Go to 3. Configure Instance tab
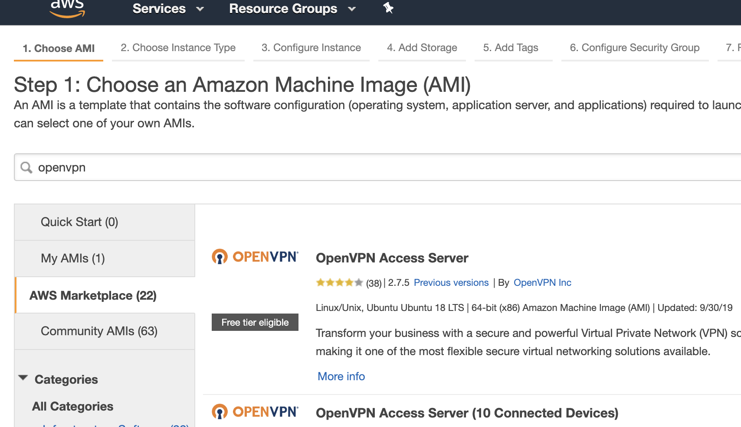Image resolution: width=741 pixels, height=427 pixels. click(311, 48)
